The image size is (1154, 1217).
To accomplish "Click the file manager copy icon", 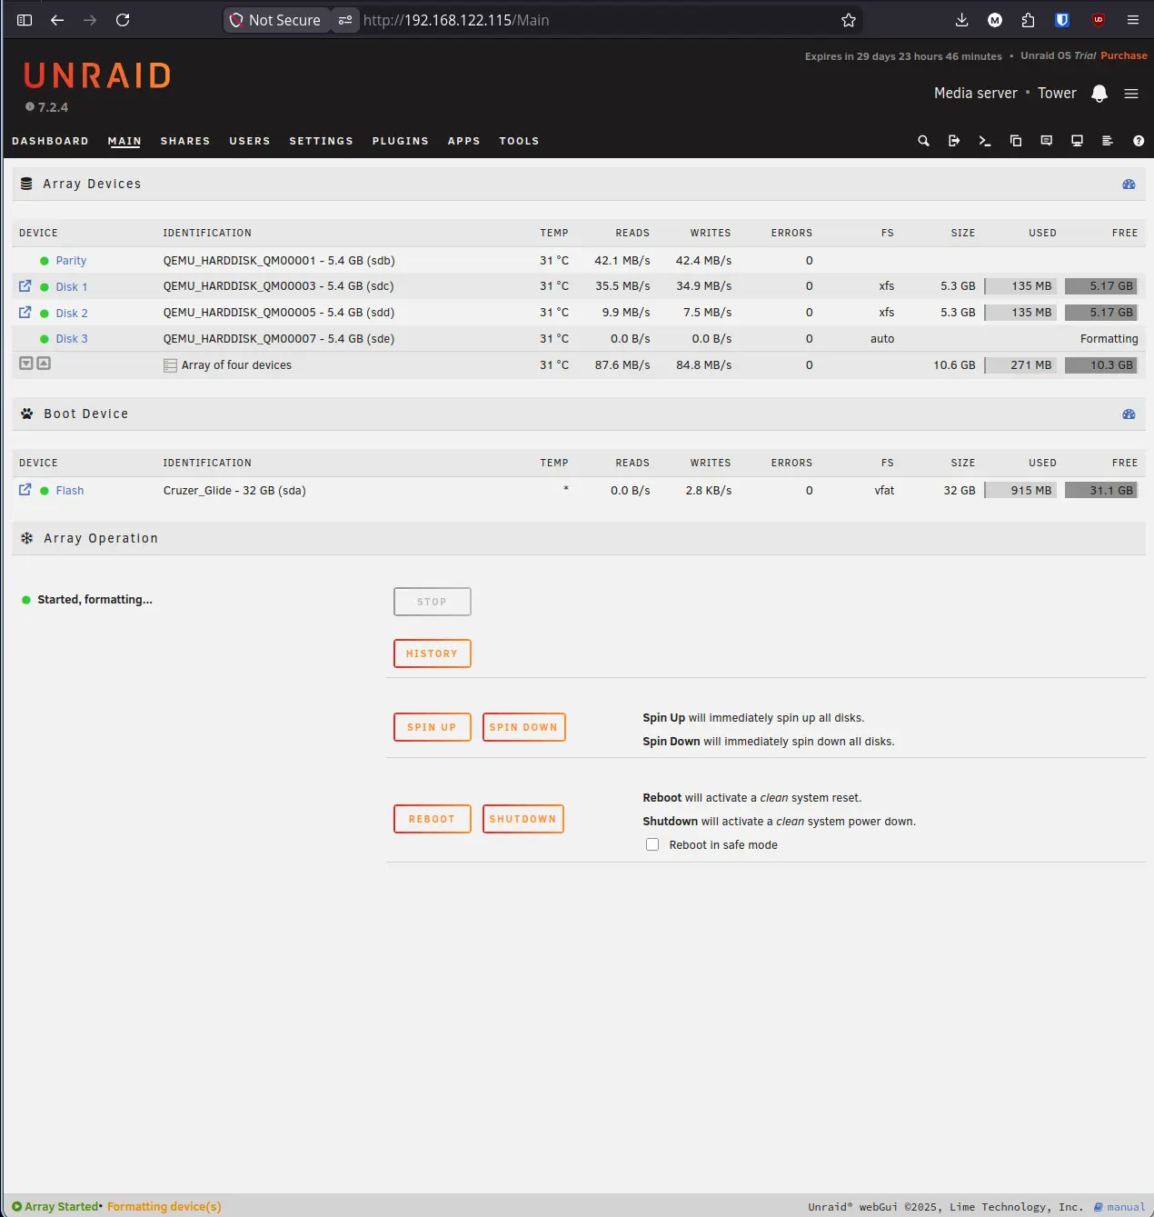I will point(1016,141).
